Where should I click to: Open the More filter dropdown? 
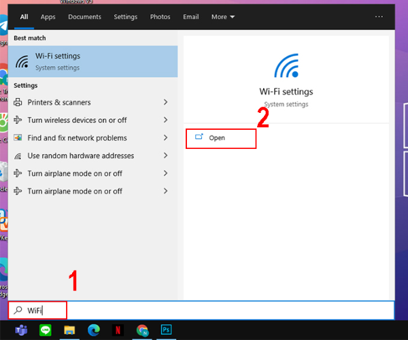223,17
